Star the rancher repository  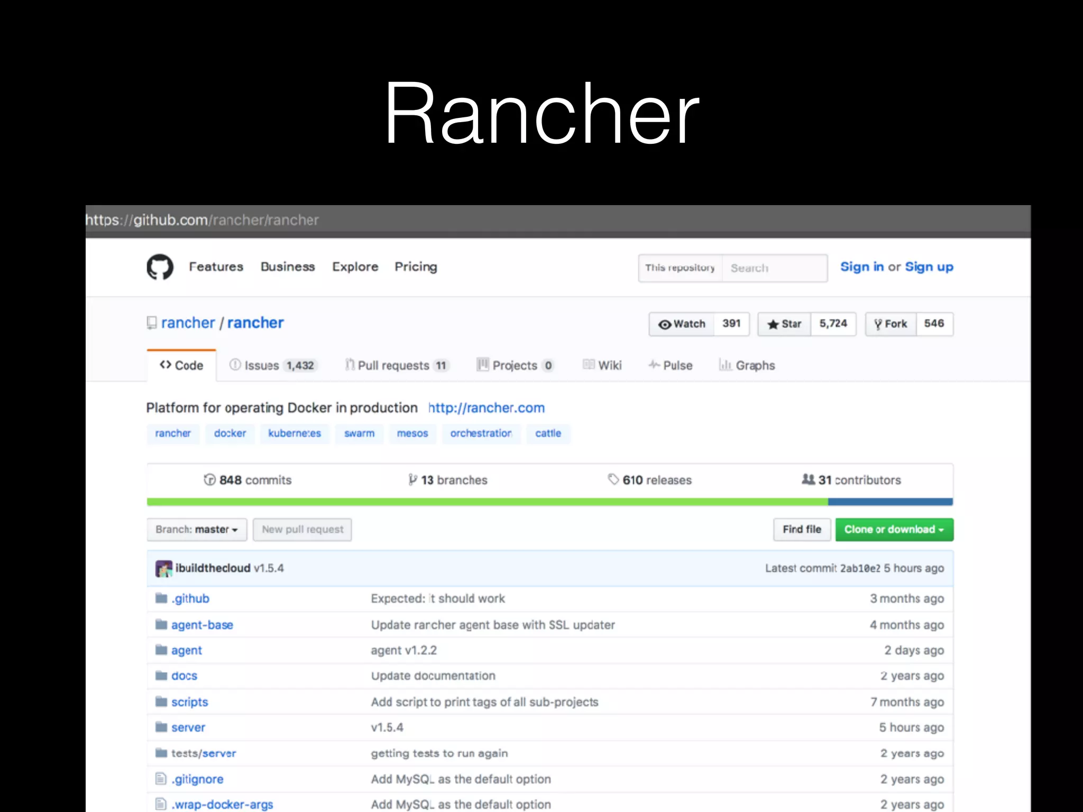coord(784,324)
